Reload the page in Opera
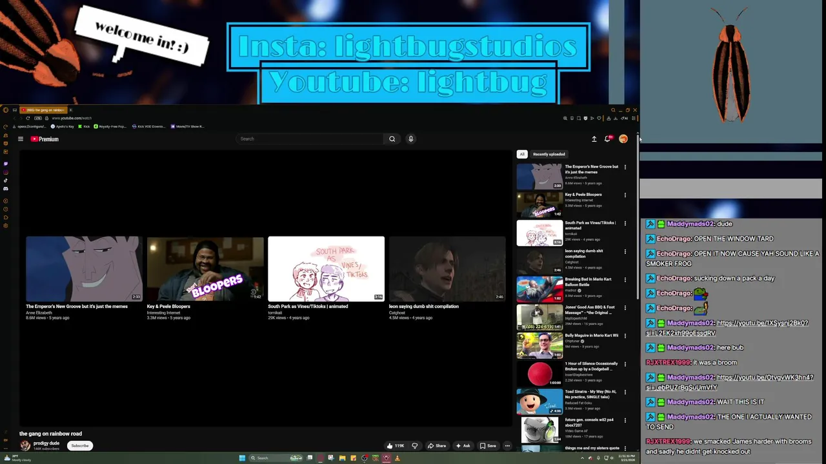826x464 pixels. pos(28,118)
